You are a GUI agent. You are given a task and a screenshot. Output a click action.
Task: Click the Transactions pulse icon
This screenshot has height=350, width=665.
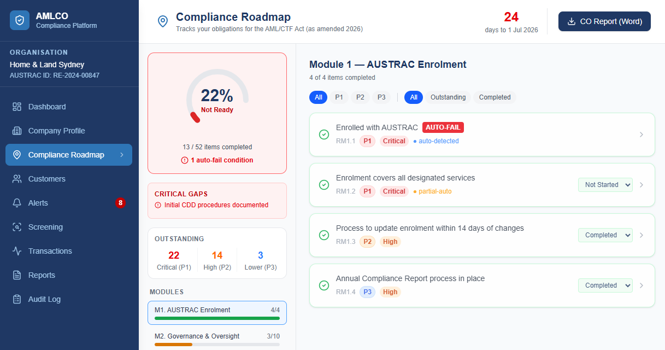(x=17, y=251)
